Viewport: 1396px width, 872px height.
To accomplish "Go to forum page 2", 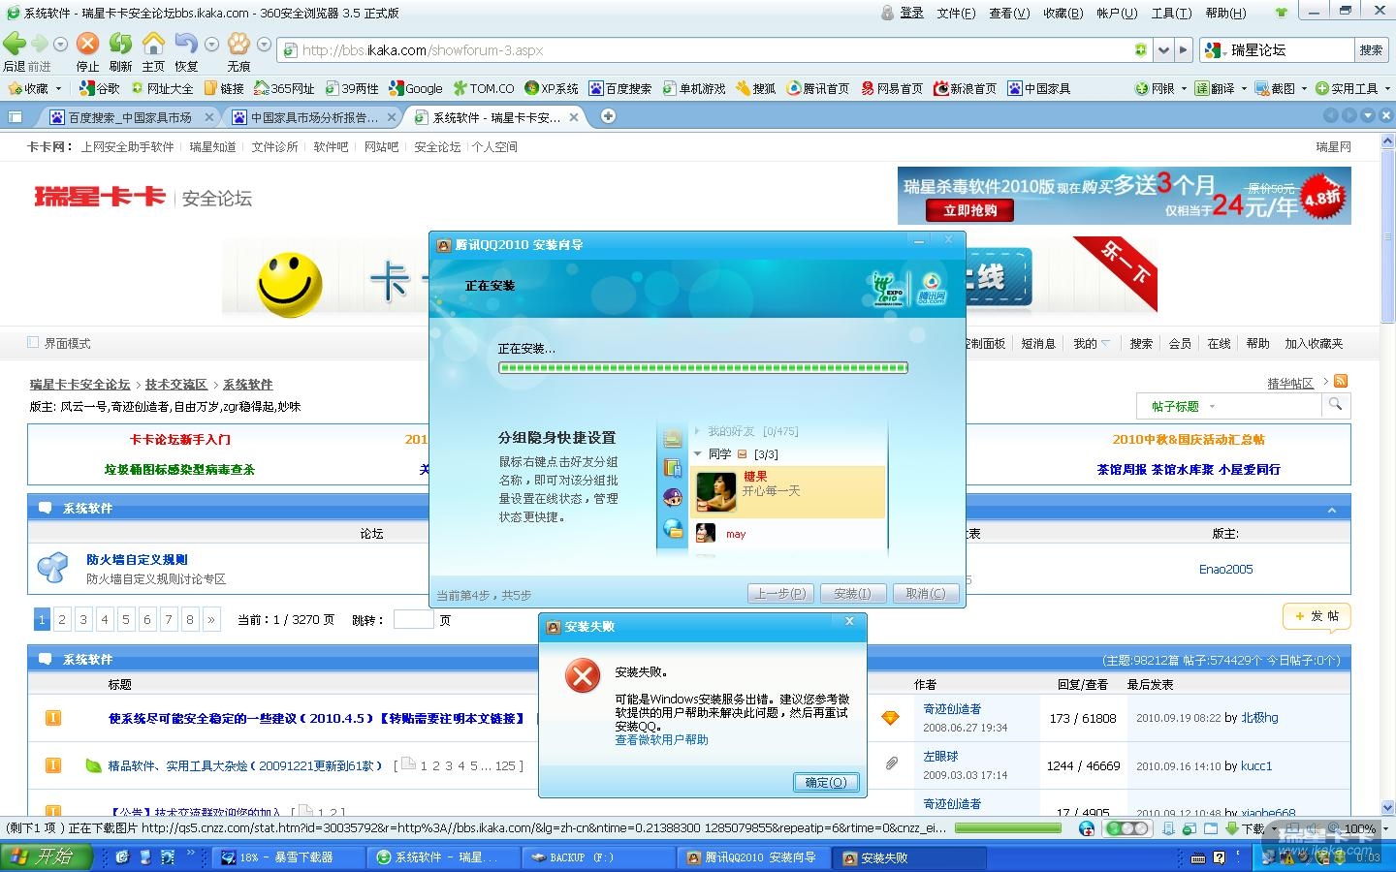I will tap(62, 619).
